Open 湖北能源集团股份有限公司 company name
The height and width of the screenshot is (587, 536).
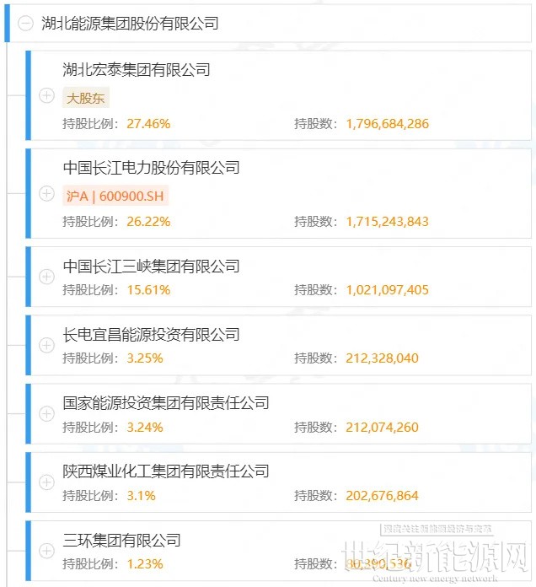pos(130,24)
